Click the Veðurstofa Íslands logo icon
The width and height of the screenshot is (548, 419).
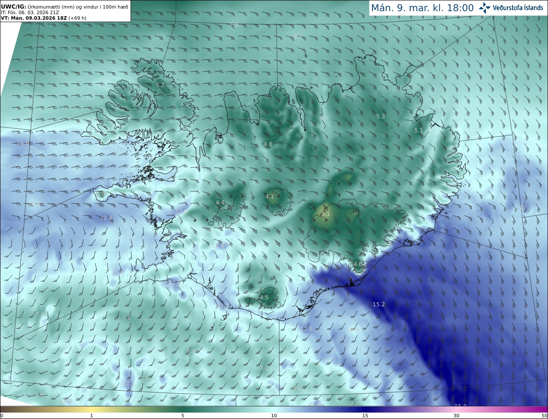[485, 8]
